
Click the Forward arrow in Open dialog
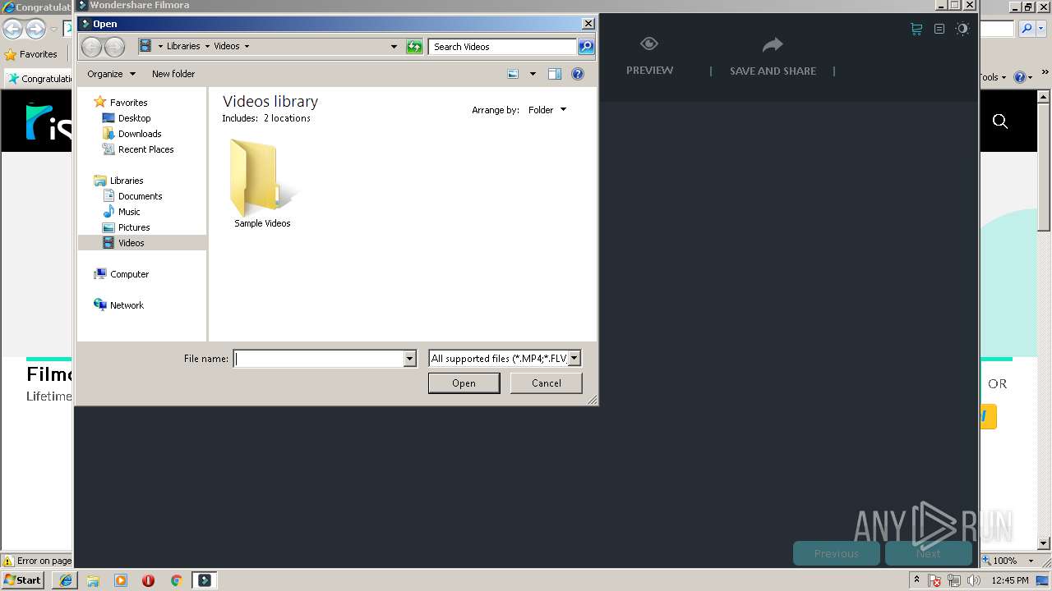[x=114, y=47]
